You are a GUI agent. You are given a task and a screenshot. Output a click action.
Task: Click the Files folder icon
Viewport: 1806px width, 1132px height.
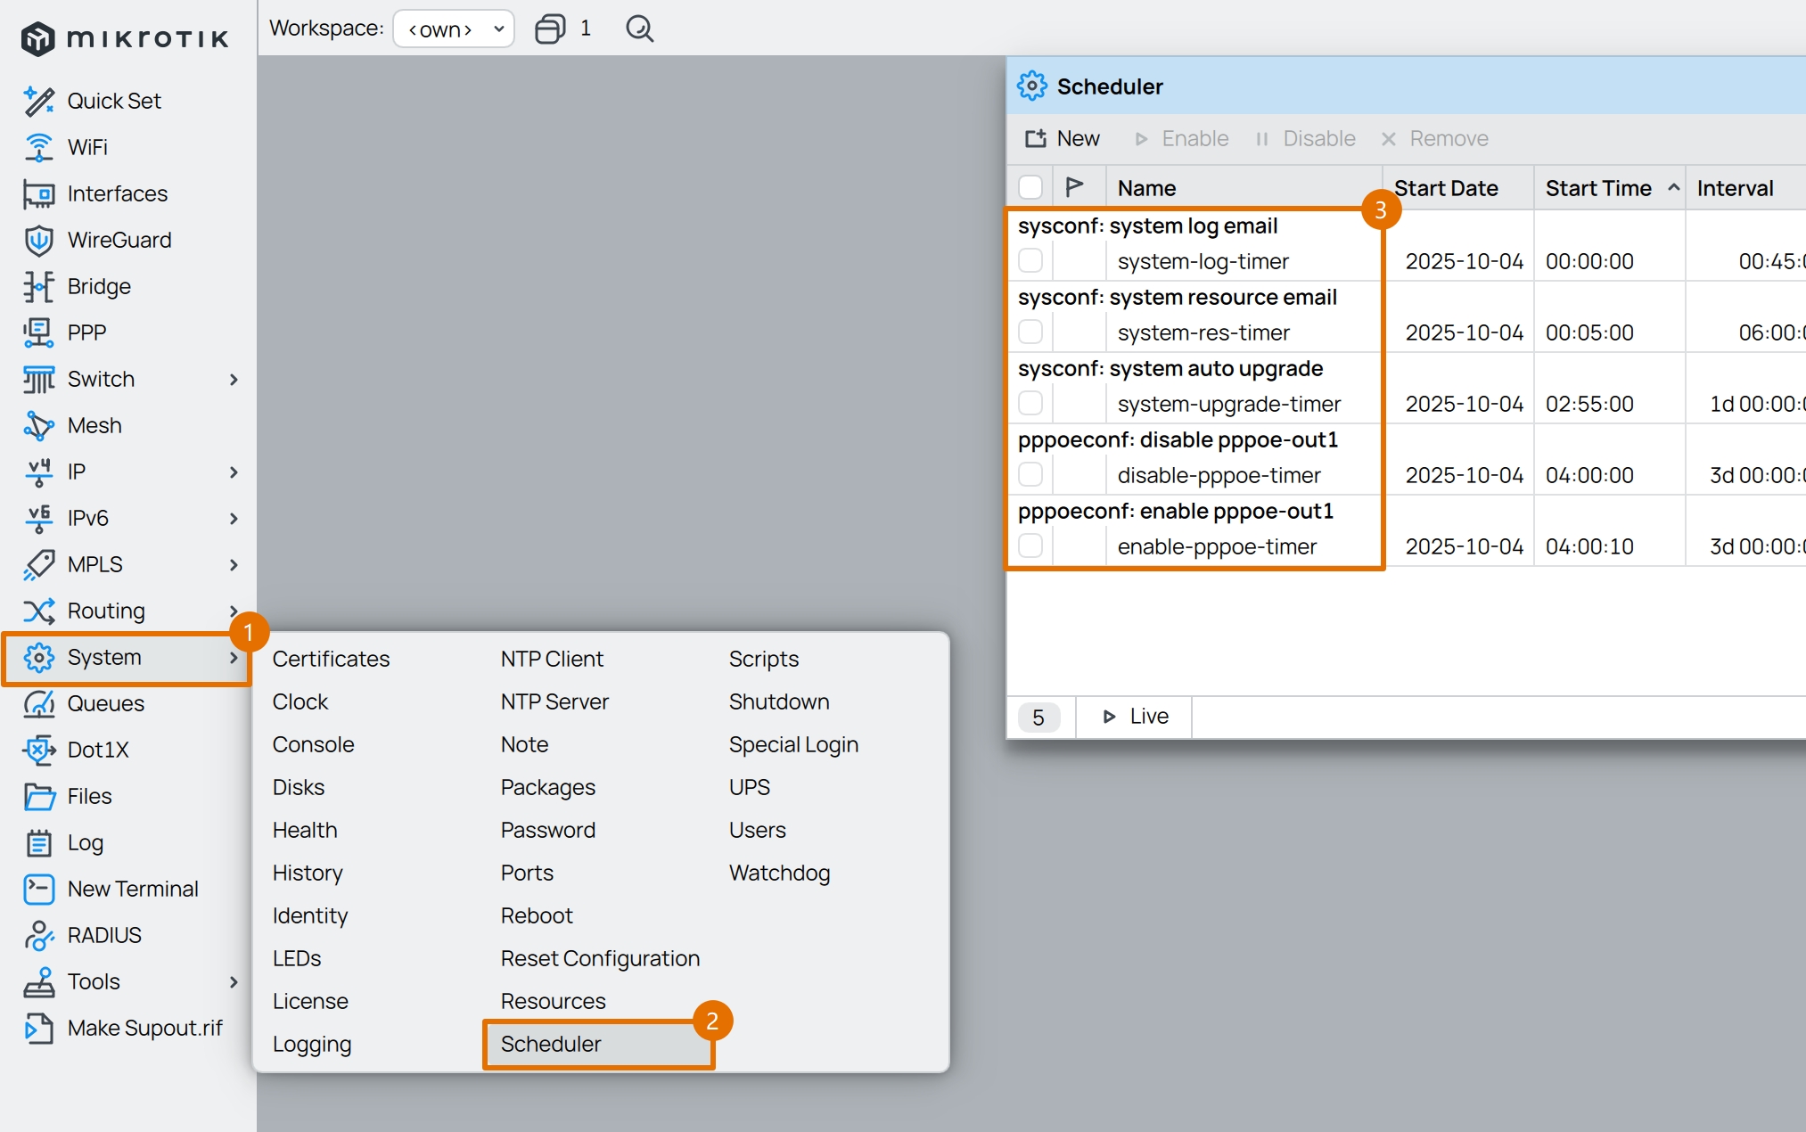[39, 796]
